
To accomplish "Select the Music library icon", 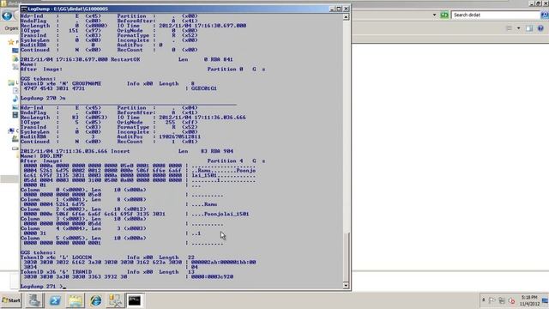I will 15,99.
